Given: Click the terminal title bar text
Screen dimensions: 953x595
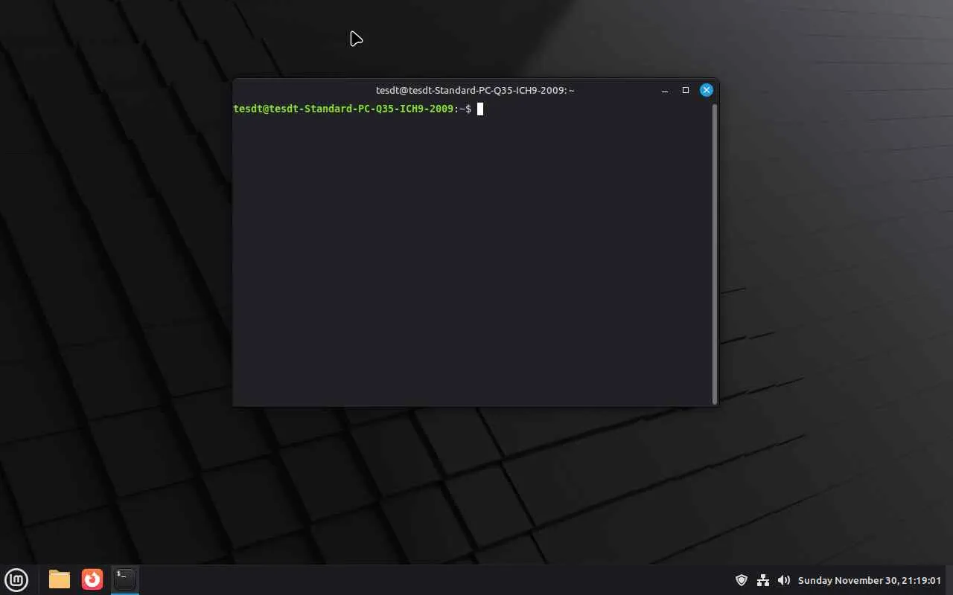Looking at the screenshot, I should pos(475,90).
